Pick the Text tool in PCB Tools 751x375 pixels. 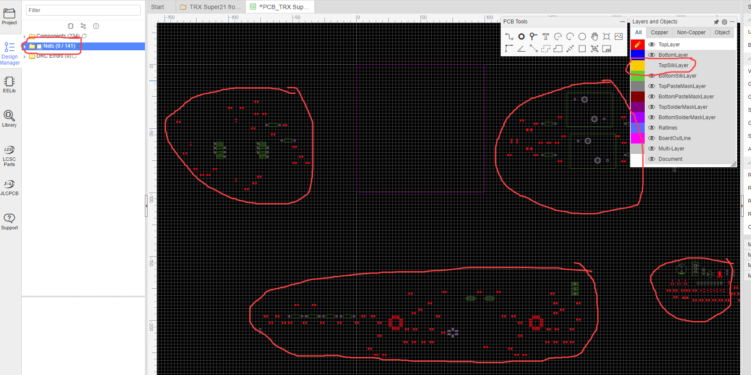546,37
